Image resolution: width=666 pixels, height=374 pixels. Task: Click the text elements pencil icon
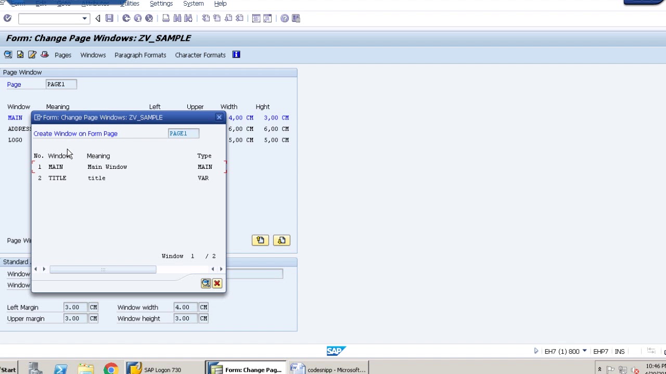[x=32, y=55]
